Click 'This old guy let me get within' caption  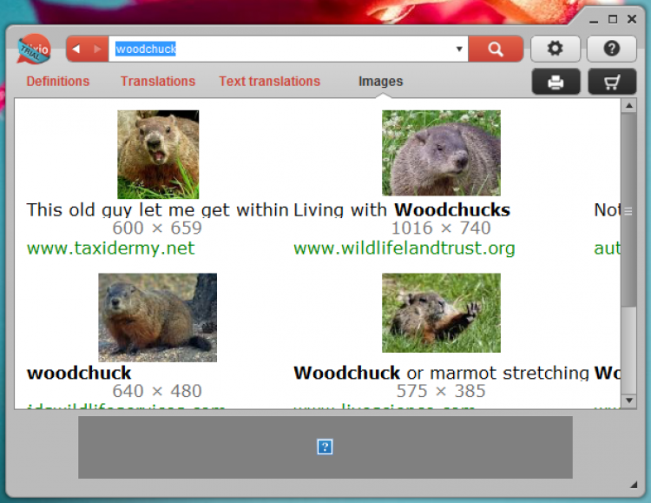pos(157,210)
